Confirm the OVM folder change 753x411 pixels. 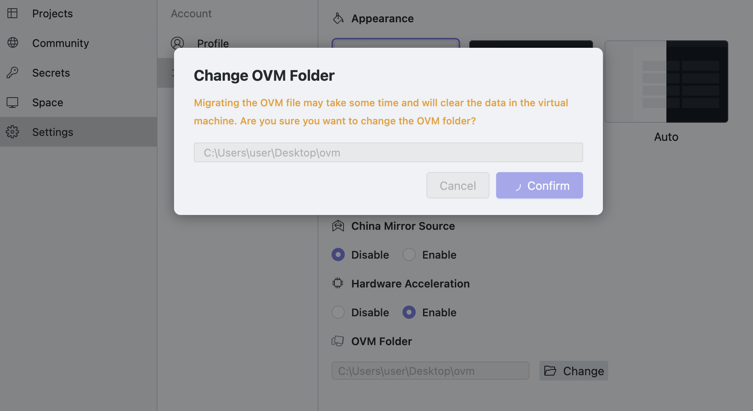(539, 185)
